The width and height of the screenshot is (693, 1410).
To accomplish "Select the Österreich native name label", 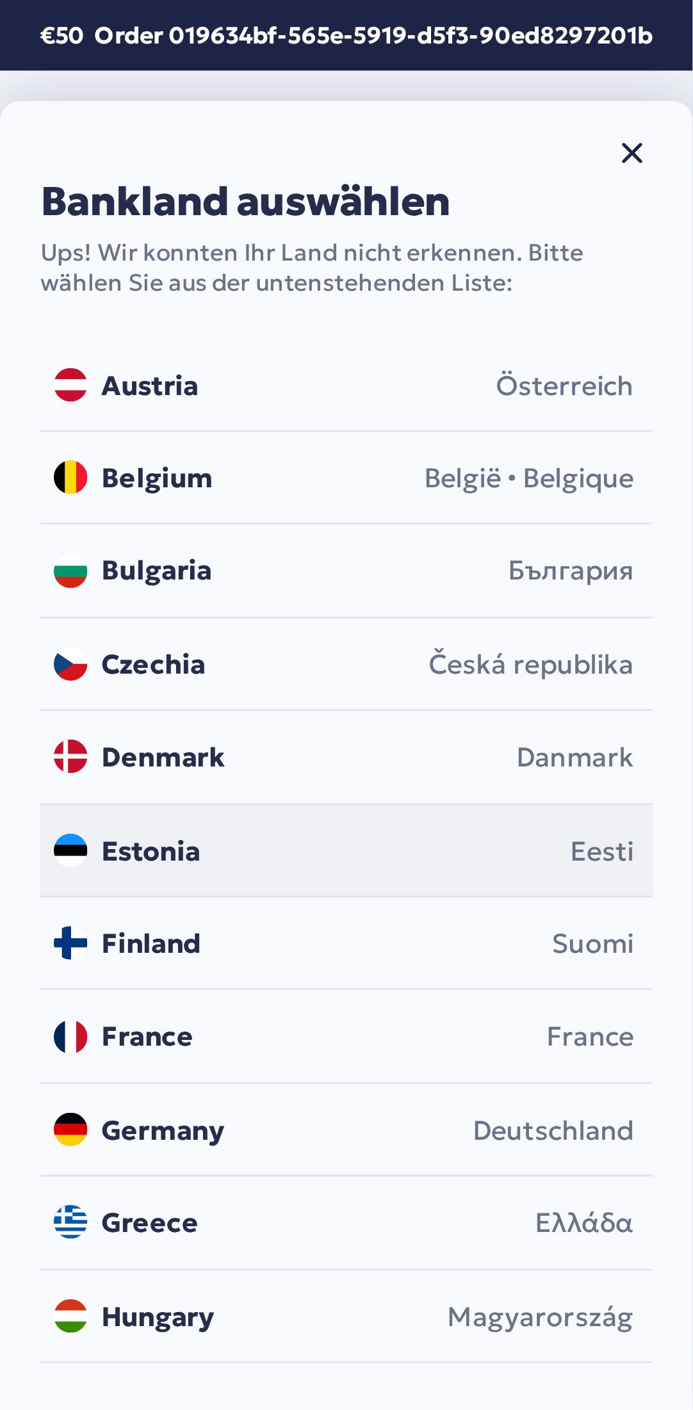I will coord(564,386).
